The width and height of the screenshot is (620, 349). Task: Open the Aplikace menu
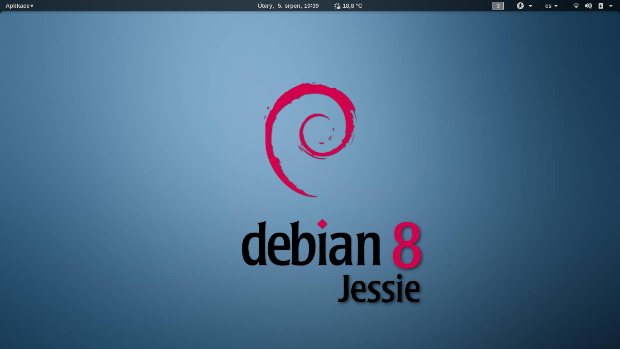(x=19, y=6)
